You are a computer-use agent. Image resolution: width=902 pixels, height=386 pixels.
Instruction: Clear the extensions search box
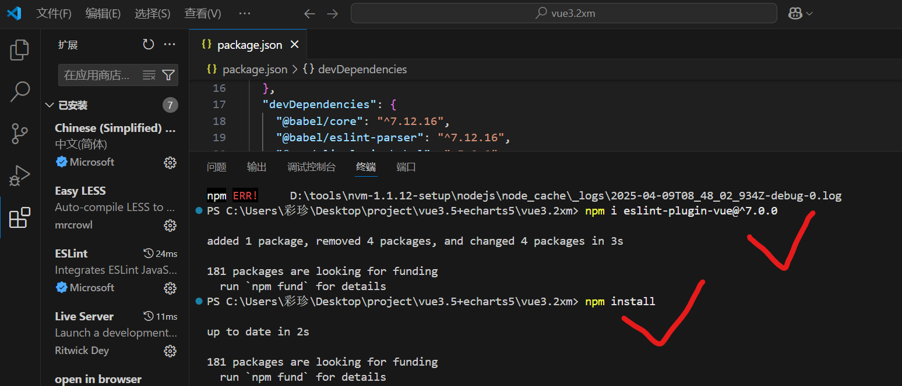coord(150,74)
